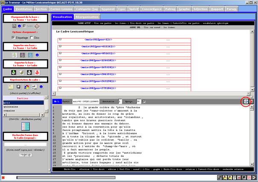Open the Concordance tab
Image resolution: width=258 pixels, height=182 pixels.
tap(152, 9)
